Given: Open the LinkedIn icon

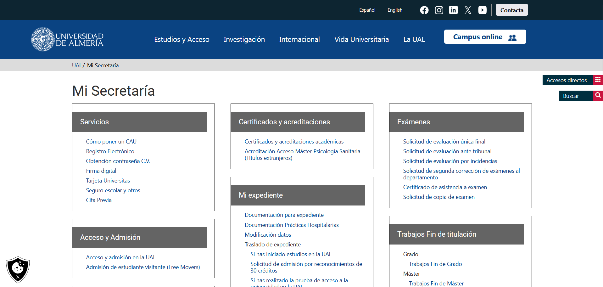Looking at the screenshot, I should point(453,10).
